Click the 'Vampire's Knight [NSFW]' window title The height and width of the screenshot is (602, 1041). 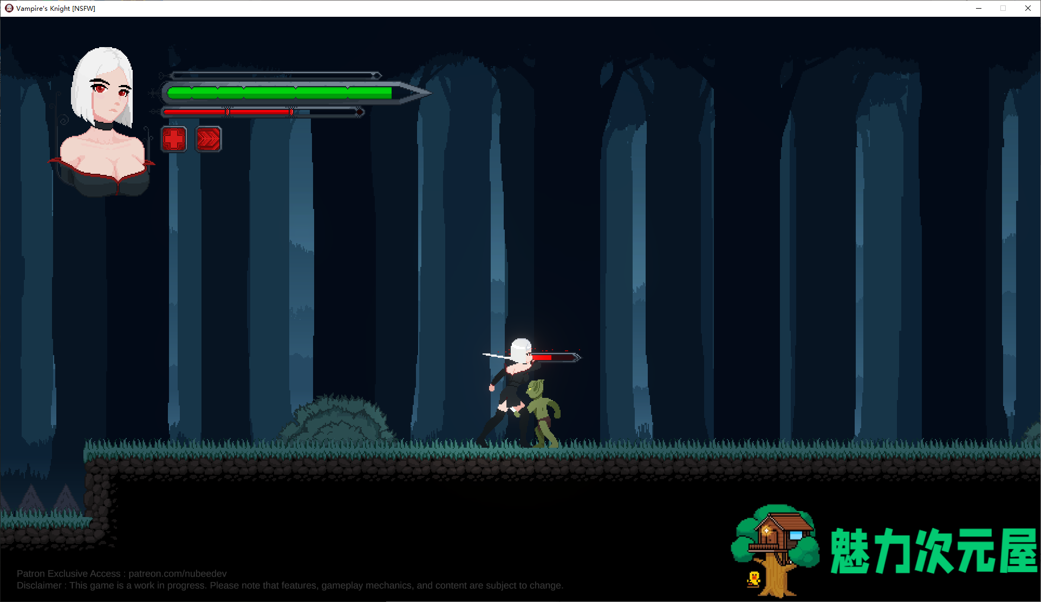56,8
